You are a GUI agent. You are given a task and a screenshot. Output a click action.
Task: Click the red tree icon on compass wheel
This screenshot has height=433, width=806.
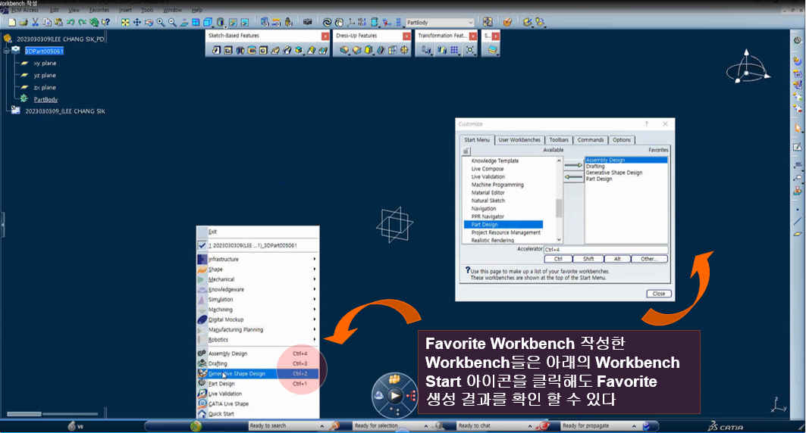click(411, 396)
